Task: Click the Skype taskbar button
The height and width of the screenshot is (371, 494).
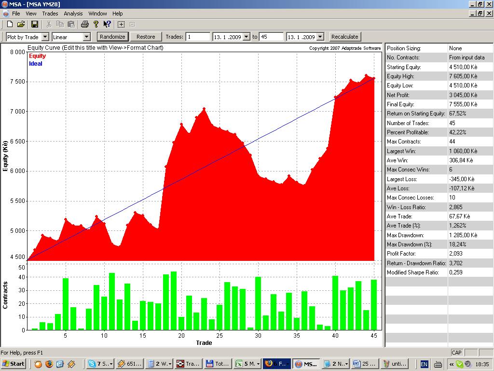Action: coord(100,364)
